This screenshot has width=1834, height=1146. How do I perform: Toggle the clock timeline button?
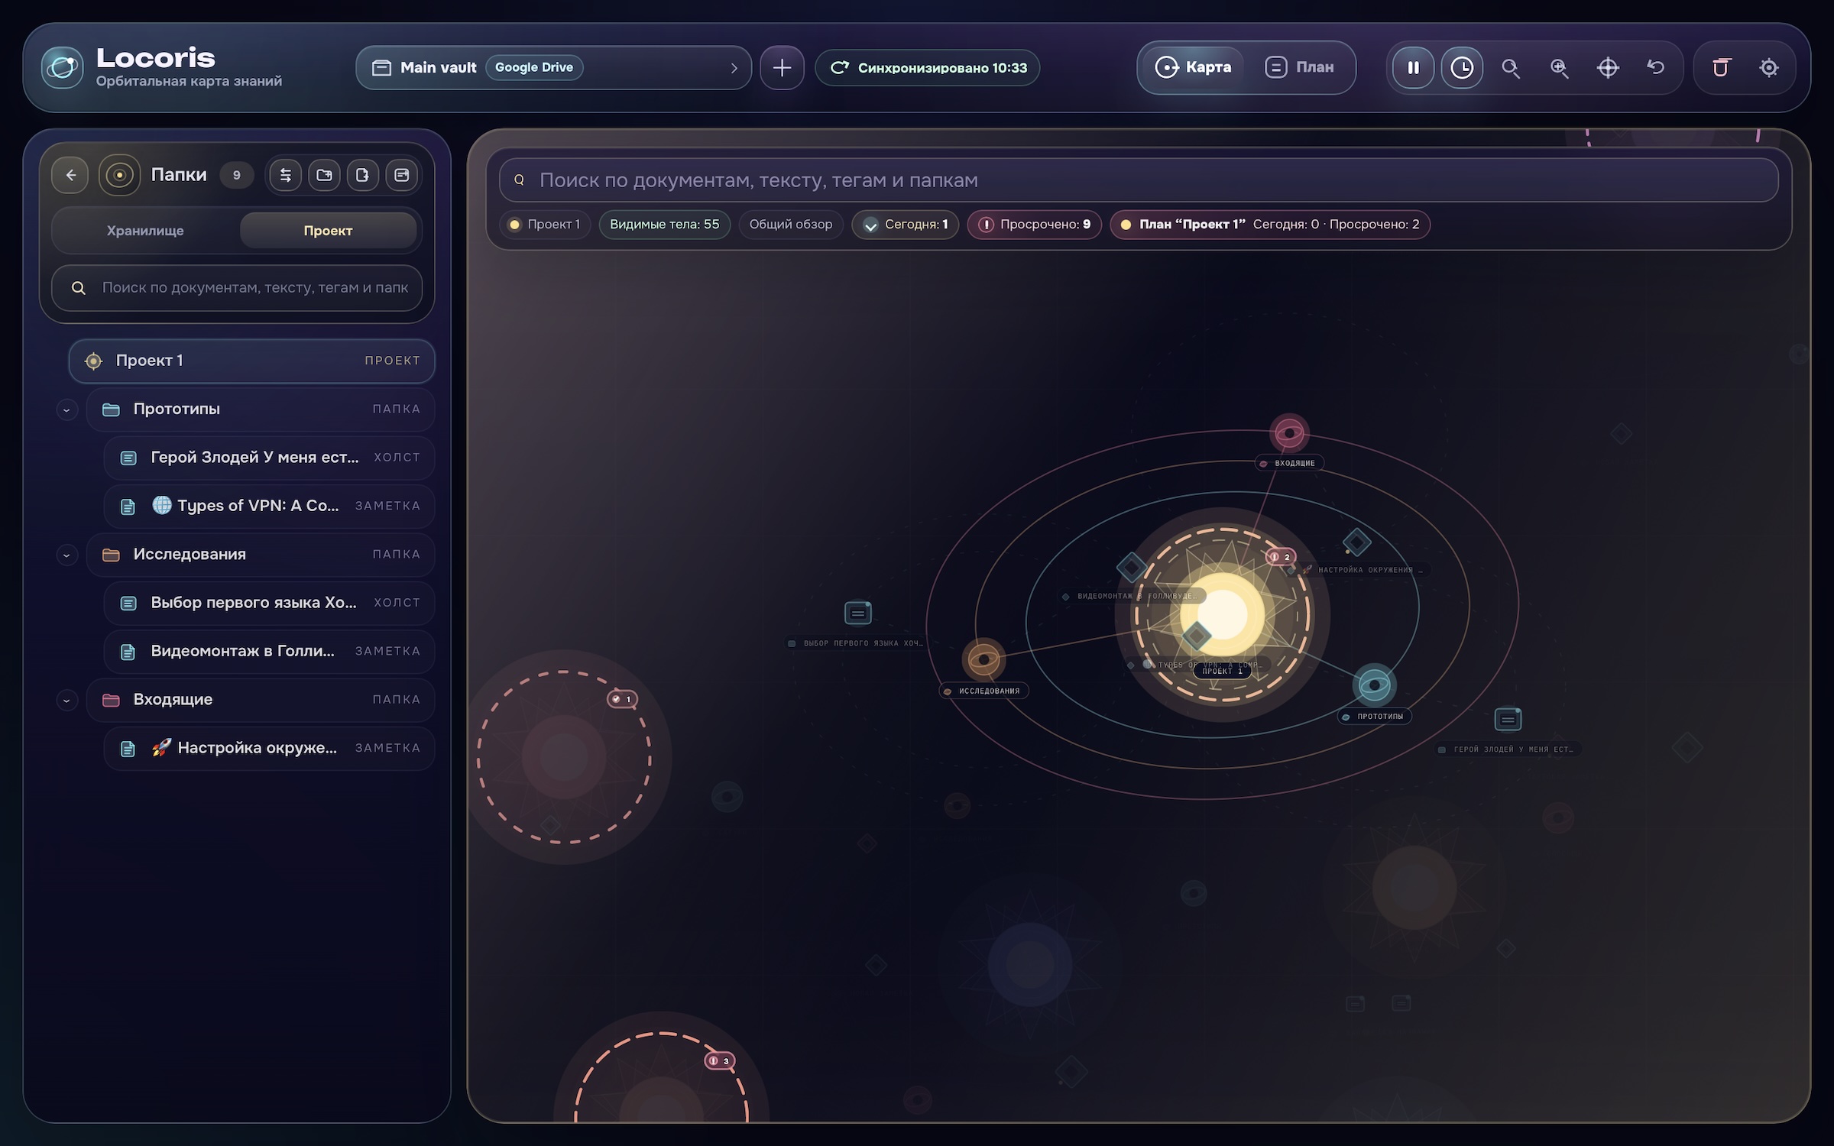(1462, 68)
